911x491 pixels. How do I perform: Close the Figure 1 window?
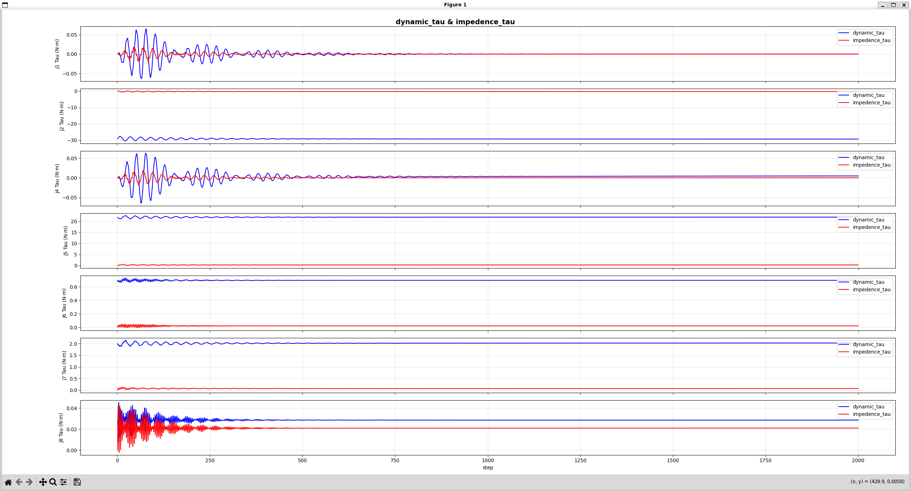pos(904,5)
